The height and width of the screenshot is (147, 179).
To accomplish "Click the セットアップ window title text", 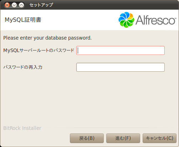I will pos(41,5).
